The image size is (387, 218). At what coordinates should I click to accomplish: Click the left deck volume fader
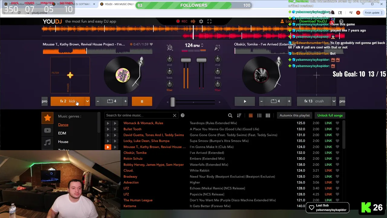tap(186, 60)
